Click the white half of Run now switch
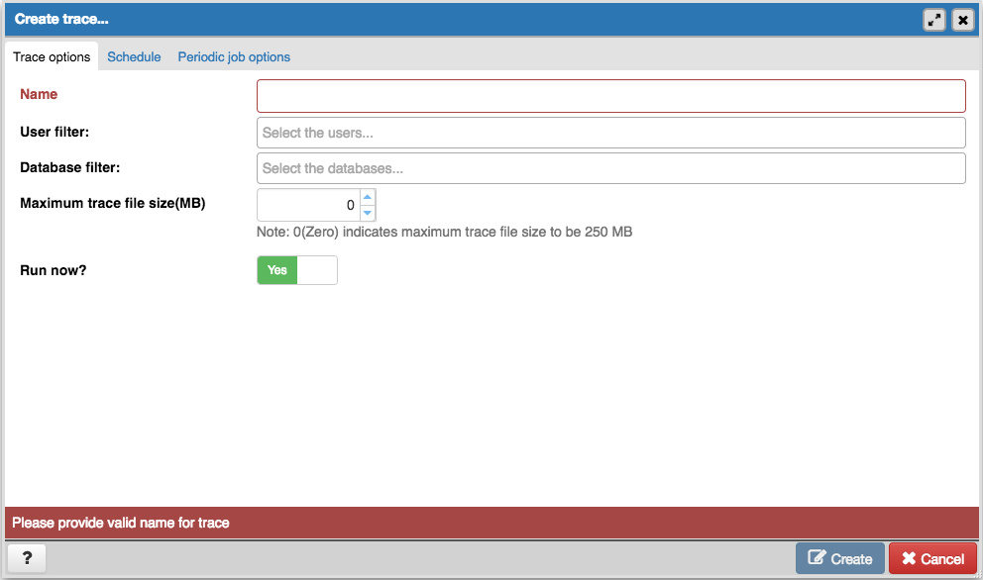This screenshot has width=983, height=580. (317, 270)
